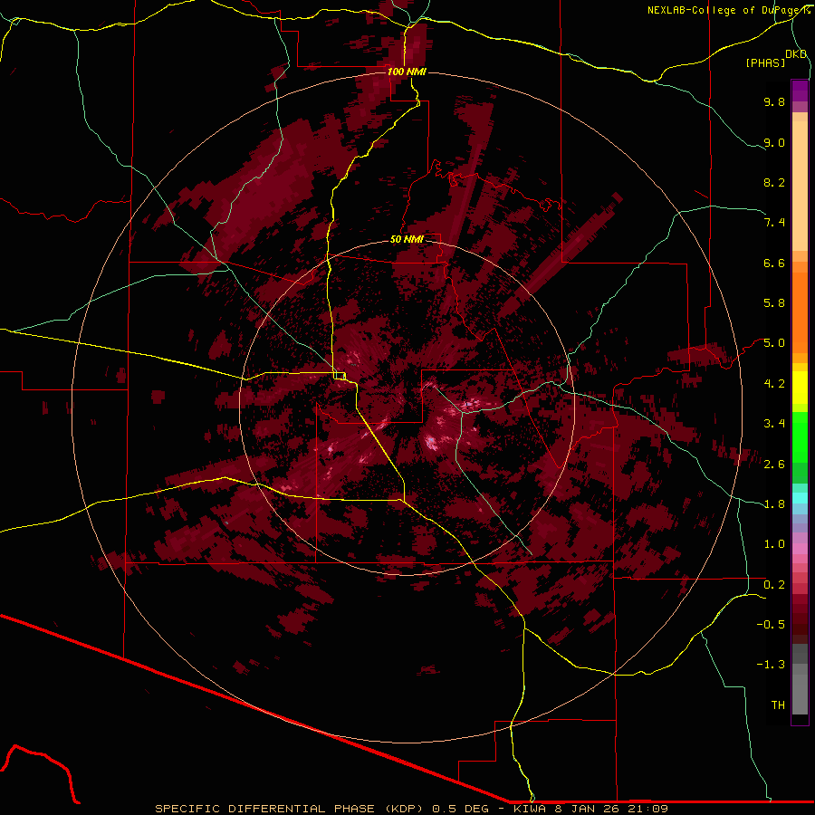The width and height of the screenshot is (815, 815).
Task: Click the purple top segment of color bar
Action: [x=800, y=91]
